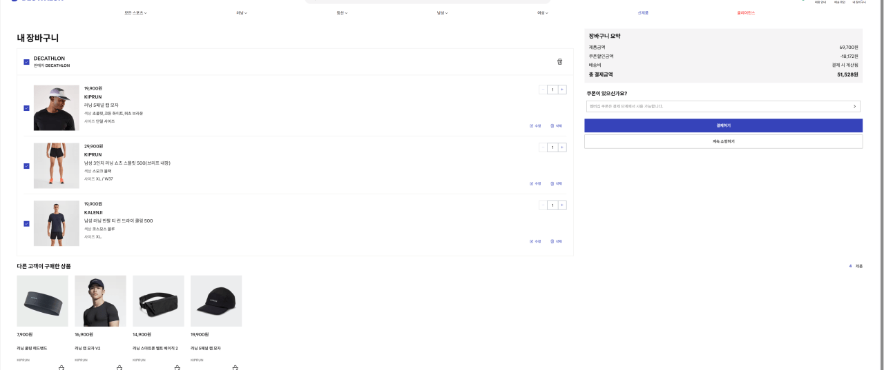Remove (삭제) the 러닝 5패널 캡 모자 cart item
The image size is (884, 370).
556,125
